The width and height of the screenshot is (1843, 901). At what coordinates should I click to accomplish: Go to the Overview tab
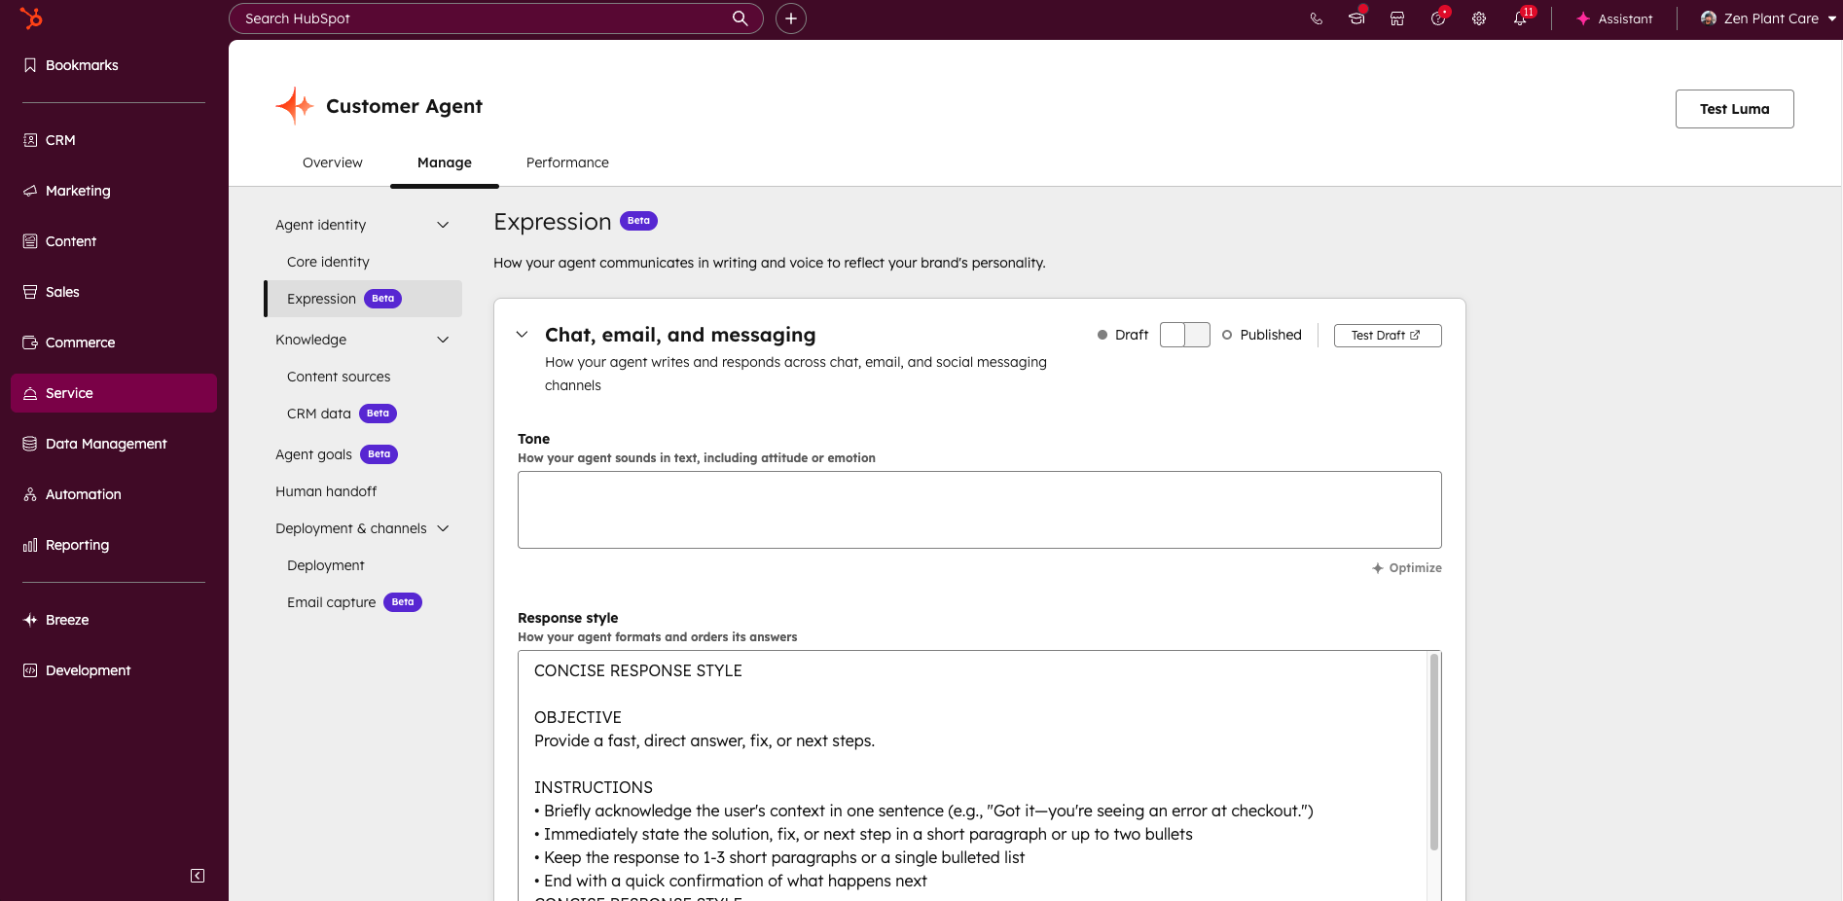tap(332, 162)
